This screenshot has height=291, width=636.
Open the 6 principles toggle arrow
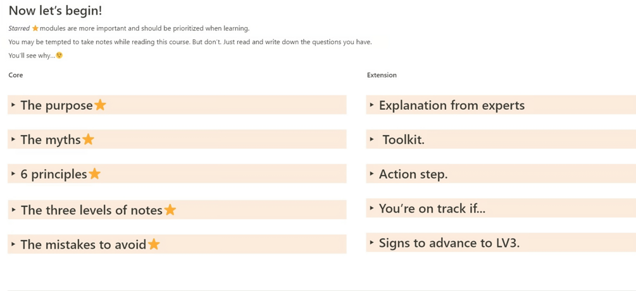(13, 174)
